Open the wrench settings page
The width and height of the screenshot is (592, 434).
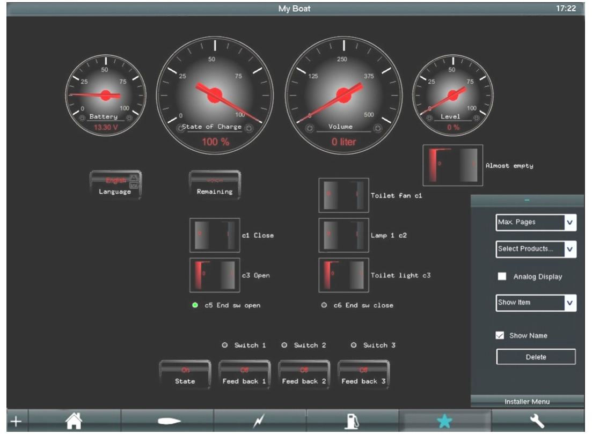537,421
